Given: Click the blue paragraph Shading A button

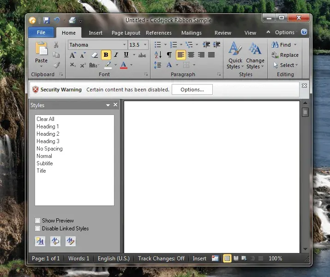Looking at the screenshot, I should tap(169, 65).
